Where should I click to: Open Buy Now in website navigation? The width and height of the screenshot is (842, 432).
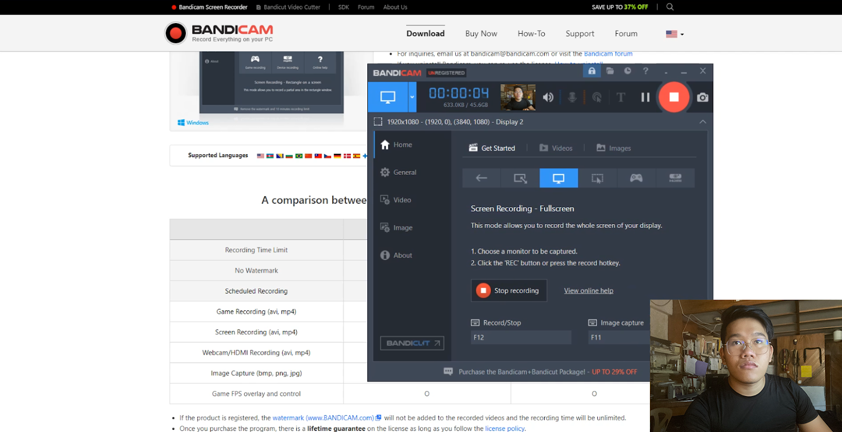481,34
